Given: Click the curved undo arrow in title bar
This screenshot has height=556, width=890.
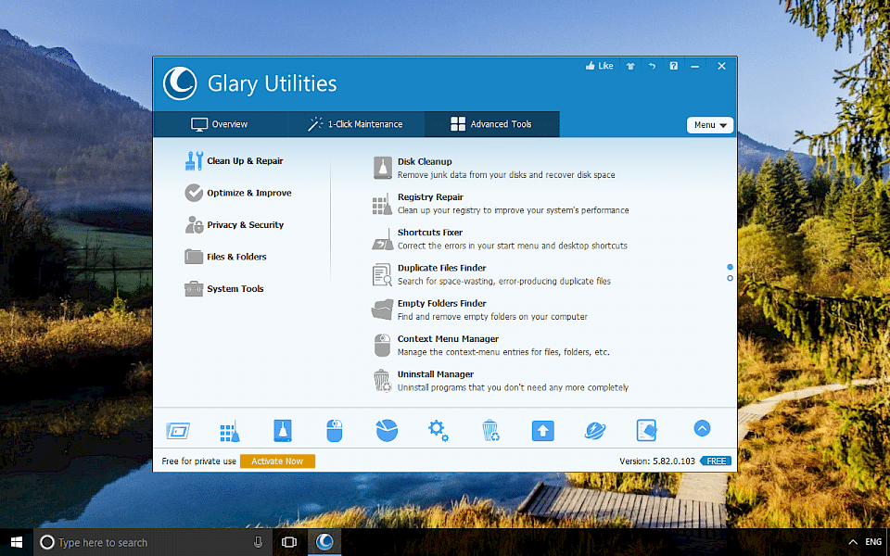Looking at the screenshot, I should coord(652,67).
